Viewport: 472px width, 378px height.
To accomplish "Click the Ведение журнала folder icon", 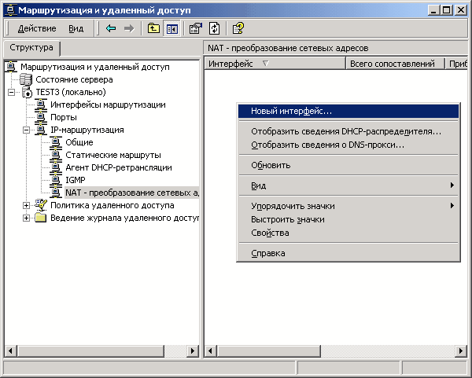I will pos(41,218).
